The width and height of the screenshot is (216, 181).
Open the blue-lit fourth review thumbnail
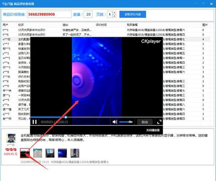tap(62, 153)
